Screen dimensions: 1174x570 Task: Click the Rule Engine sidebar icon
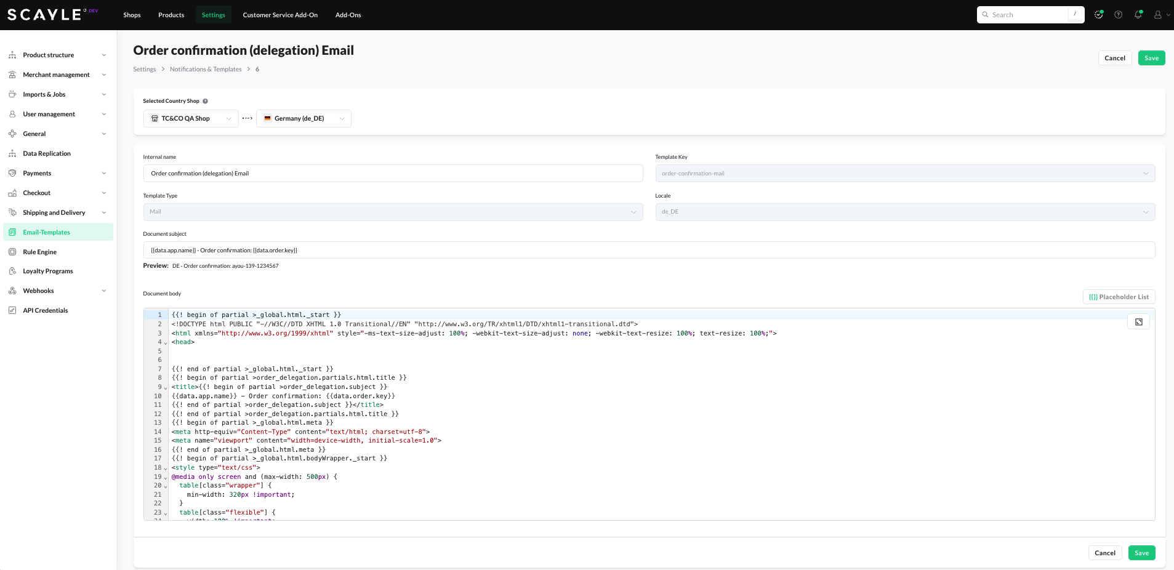coord(12,252)
